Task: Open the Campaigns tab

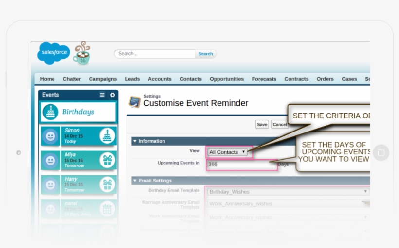Action: coord(103,79)
